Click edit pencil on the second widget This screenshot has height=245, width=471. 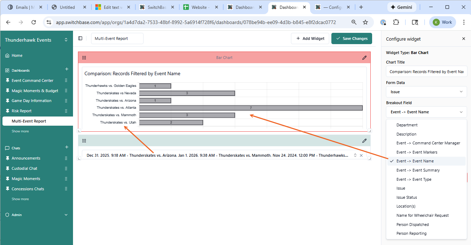pos(364,141)
